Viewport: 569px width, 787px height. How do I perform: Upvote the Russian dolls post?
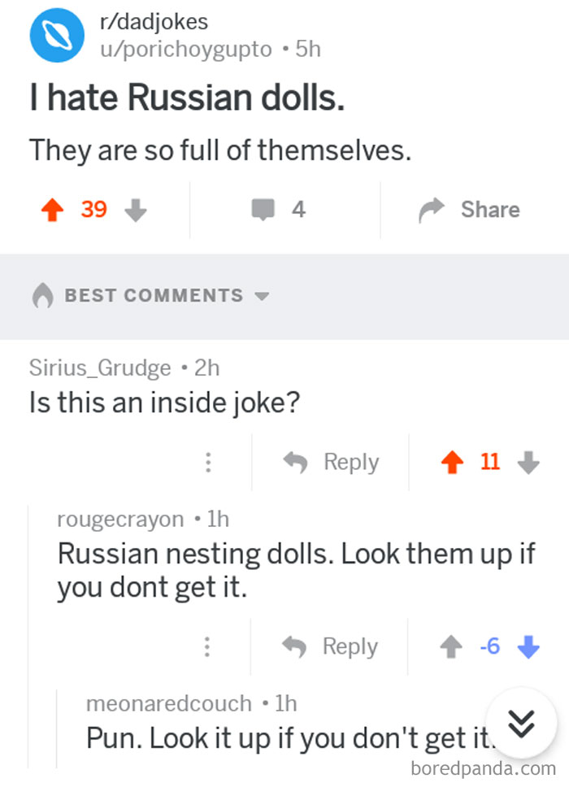point(52,209)
